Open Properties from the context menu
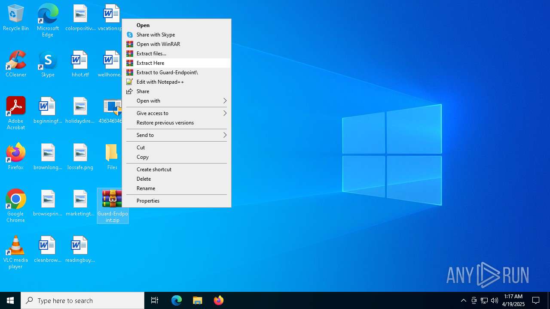550x309 pixels. (177, 201)
